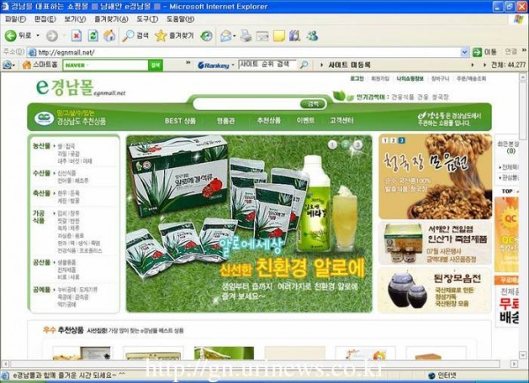Click the Print toolbar icon
529x383 pixels.
click(x=244, y=36)
